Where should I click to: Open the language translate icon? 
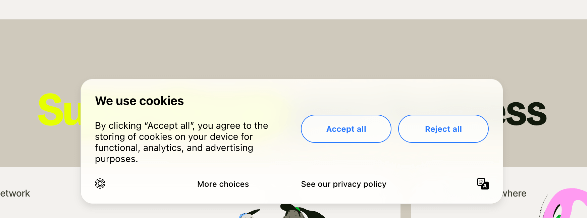click(x=483, y=184)
